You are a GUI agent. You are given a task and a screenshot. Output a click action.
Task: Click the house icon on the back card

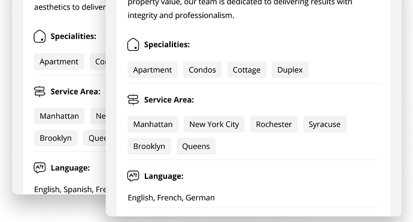40,36
